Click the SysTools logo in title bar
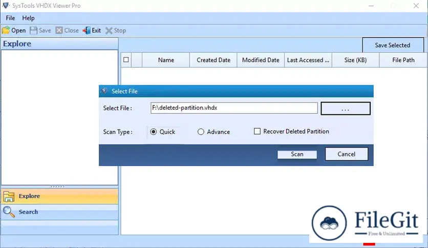Screen dimensions: 428x248 coord(6,6)
